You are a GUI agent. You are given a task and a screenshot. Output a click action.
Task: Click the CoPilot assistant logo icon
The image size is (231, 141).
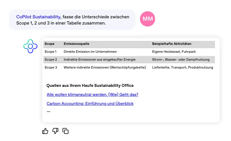30,46
